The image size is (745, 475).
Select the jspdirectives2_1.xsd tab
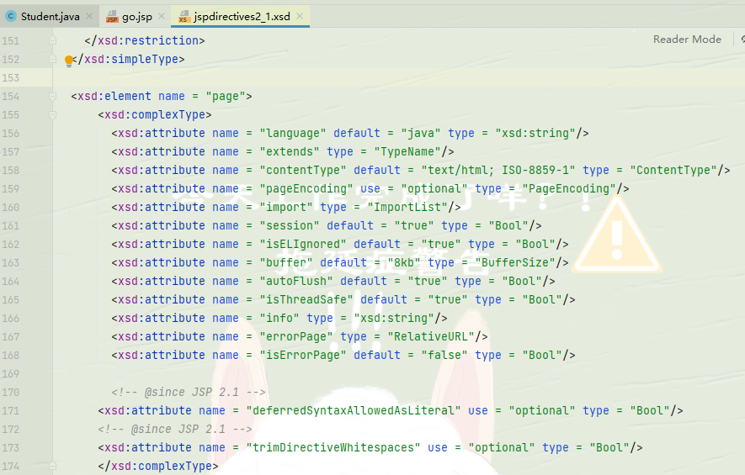242,17
